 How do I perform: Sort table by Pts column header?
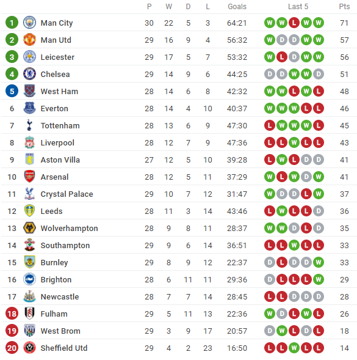click(x=344, y=7)
